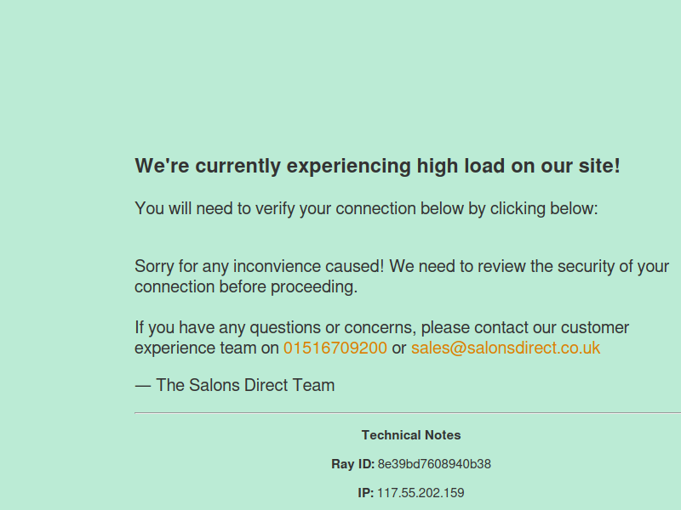This screenshot has width=681, height=510.
Task: Click the horizontal divider above Technical Notes
Action: click(408, 413)
